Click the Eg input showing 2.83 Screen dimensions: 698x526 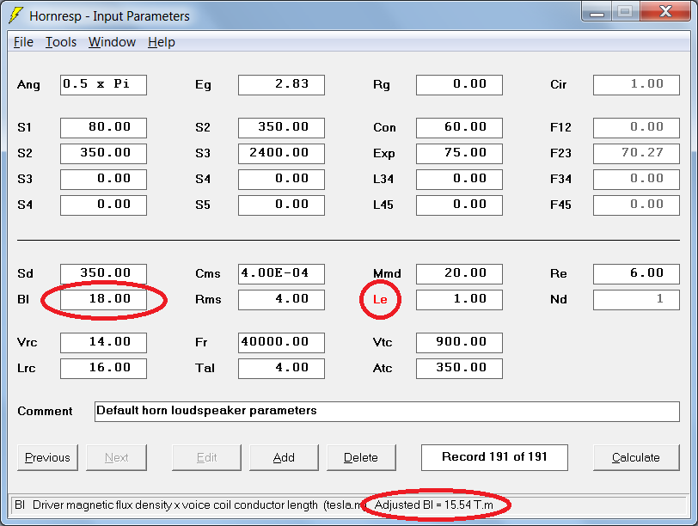[x=281, y=84]
